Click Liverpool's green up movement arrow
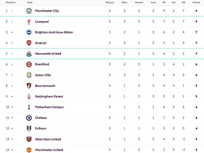The width and height of the screenshot is (204, 153). coord(12,22)
